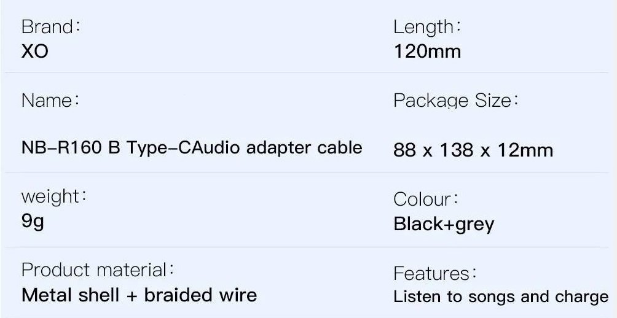Viewport: 617px width, 318px height.
Task: Click the "weight:" label
Action: click(x=54, y=196)
